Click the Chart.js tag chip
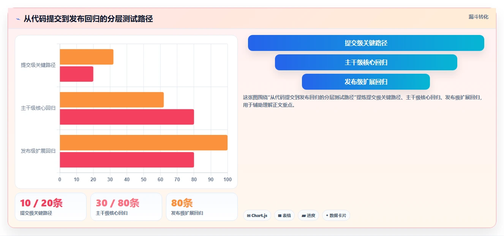Viewport: 504px width, 236px height. pyautogui.click(x=257, y=215)
